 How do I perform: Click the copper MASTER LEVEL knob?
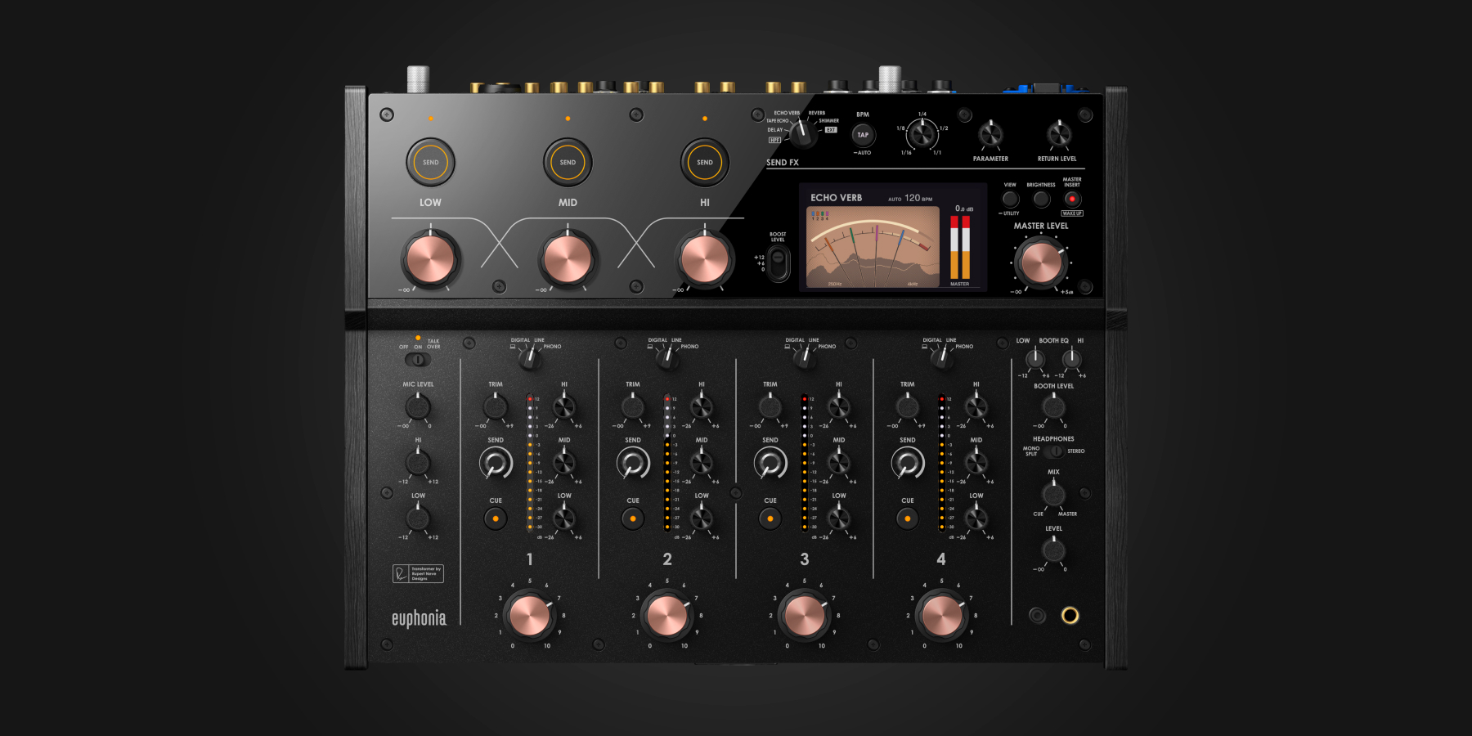(1041, 263)
